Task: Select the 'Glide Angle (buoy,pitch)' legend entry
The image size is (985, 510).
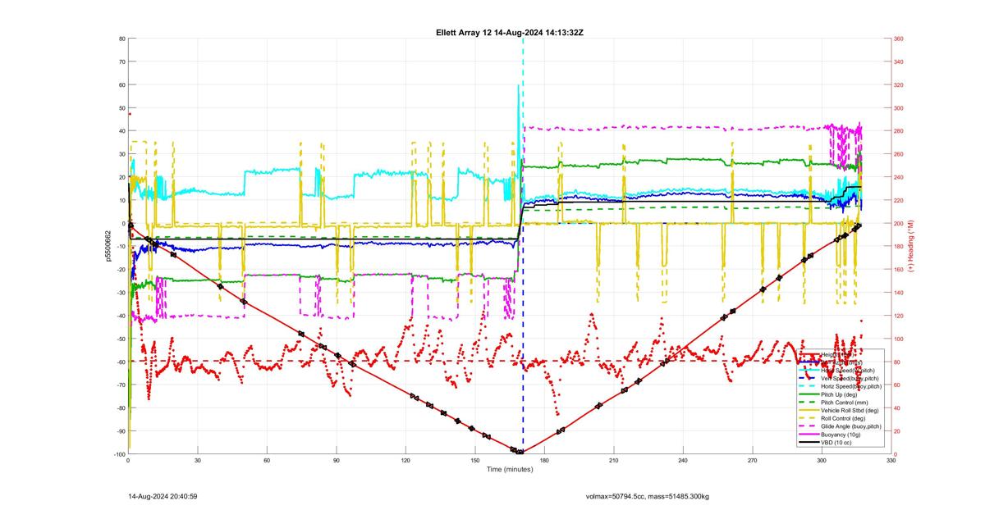Action: click(x=851, y=426)
